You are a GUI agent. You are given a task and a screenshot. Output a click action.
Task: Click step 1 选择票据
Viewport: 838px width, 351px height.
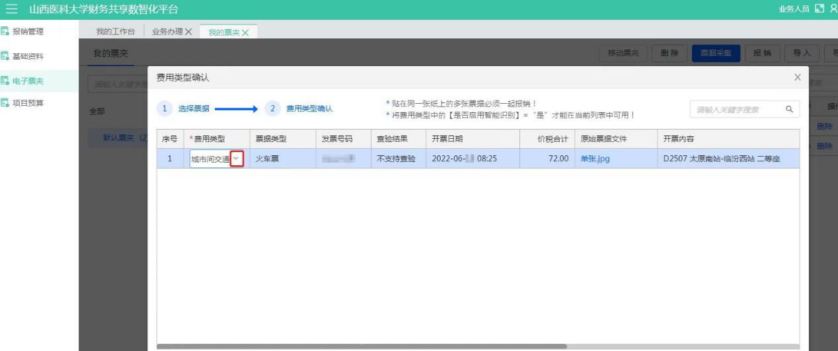(x=184, y=108)
